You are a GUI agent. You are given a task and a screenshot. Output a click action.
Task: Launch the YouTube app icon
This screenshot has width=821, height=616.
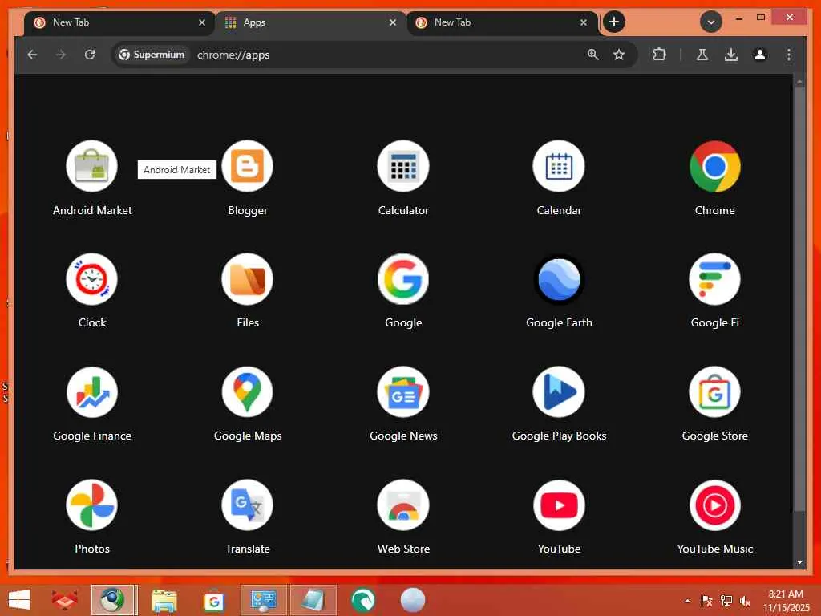point(559,505)
